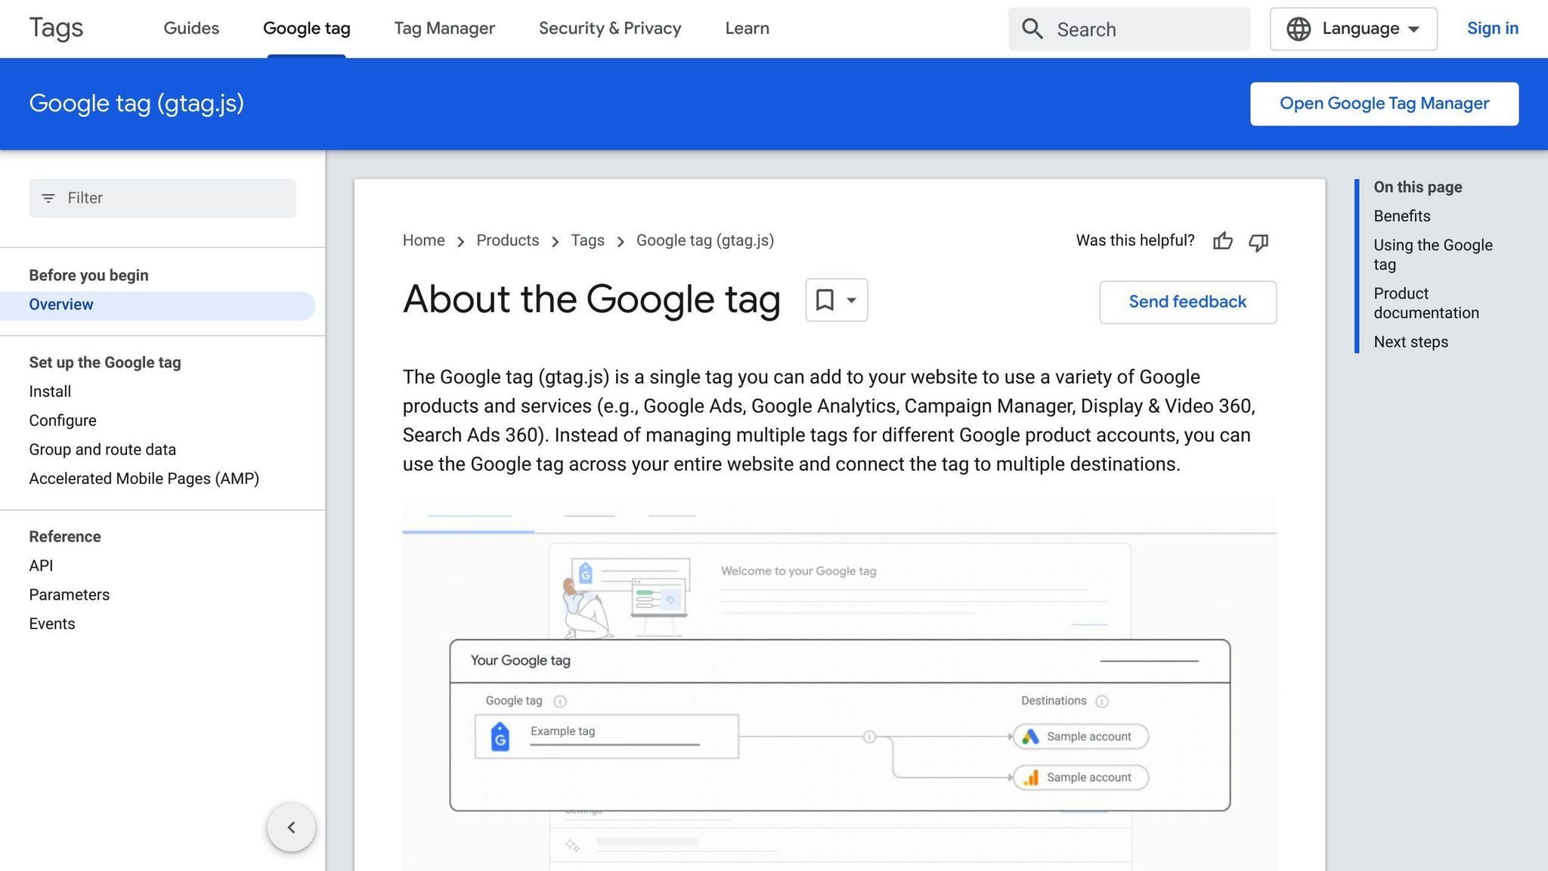1548x871 pixels.
Task: Click the info icon beside Google tag label
Action: pyautogui.click(x=560, y=701)
